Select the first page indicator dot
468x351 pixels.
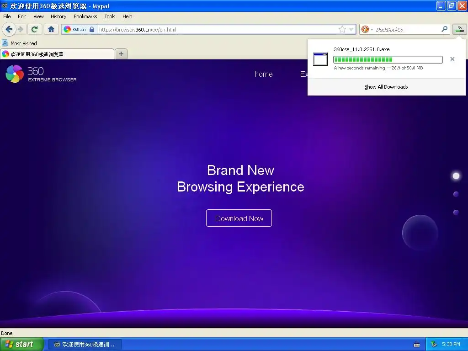point(456,176)
